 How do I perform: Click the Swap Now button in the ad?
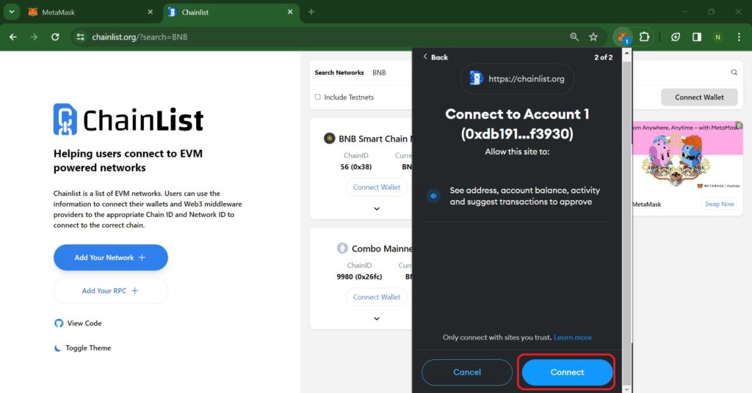(719, 204)
